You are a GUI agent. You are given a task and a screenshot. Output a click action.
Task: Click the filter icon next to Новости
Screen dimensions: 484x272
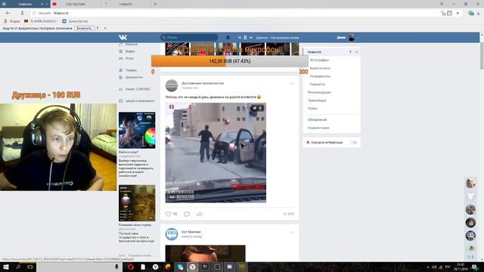[x=350, y=52]
